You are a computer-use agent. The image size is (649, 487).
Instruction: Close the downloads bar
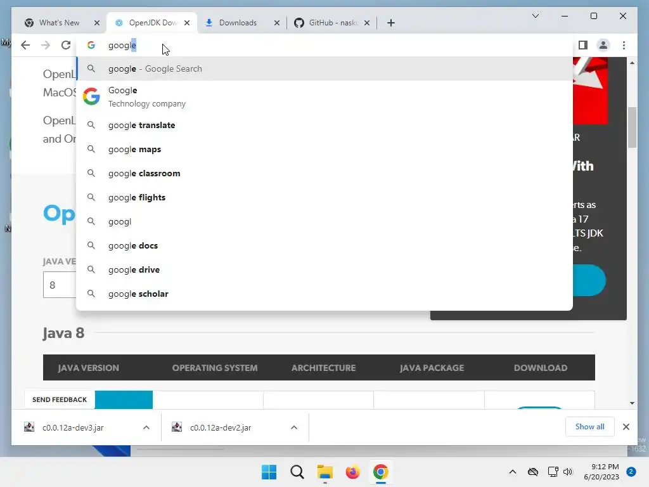click(x=626, y=427)
